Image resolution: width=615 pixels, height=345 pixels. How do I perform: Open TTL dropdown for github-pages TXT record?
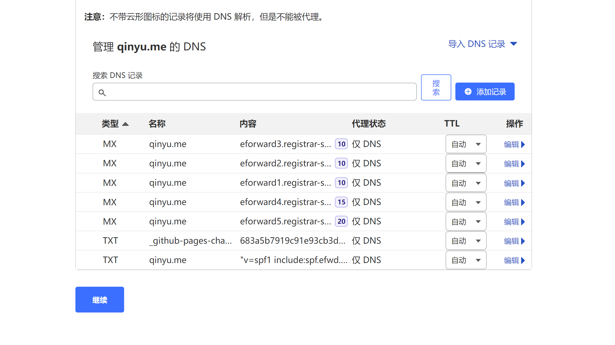click(x=466, y=241)
